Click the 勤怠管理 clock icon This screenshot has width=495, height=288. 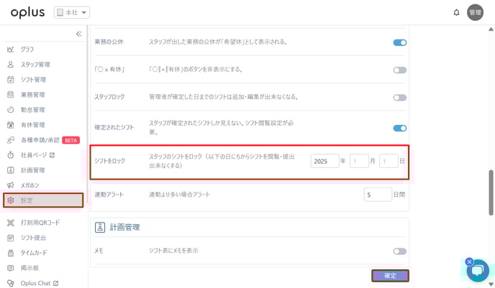pyautogui.click(x=11, y=110)
